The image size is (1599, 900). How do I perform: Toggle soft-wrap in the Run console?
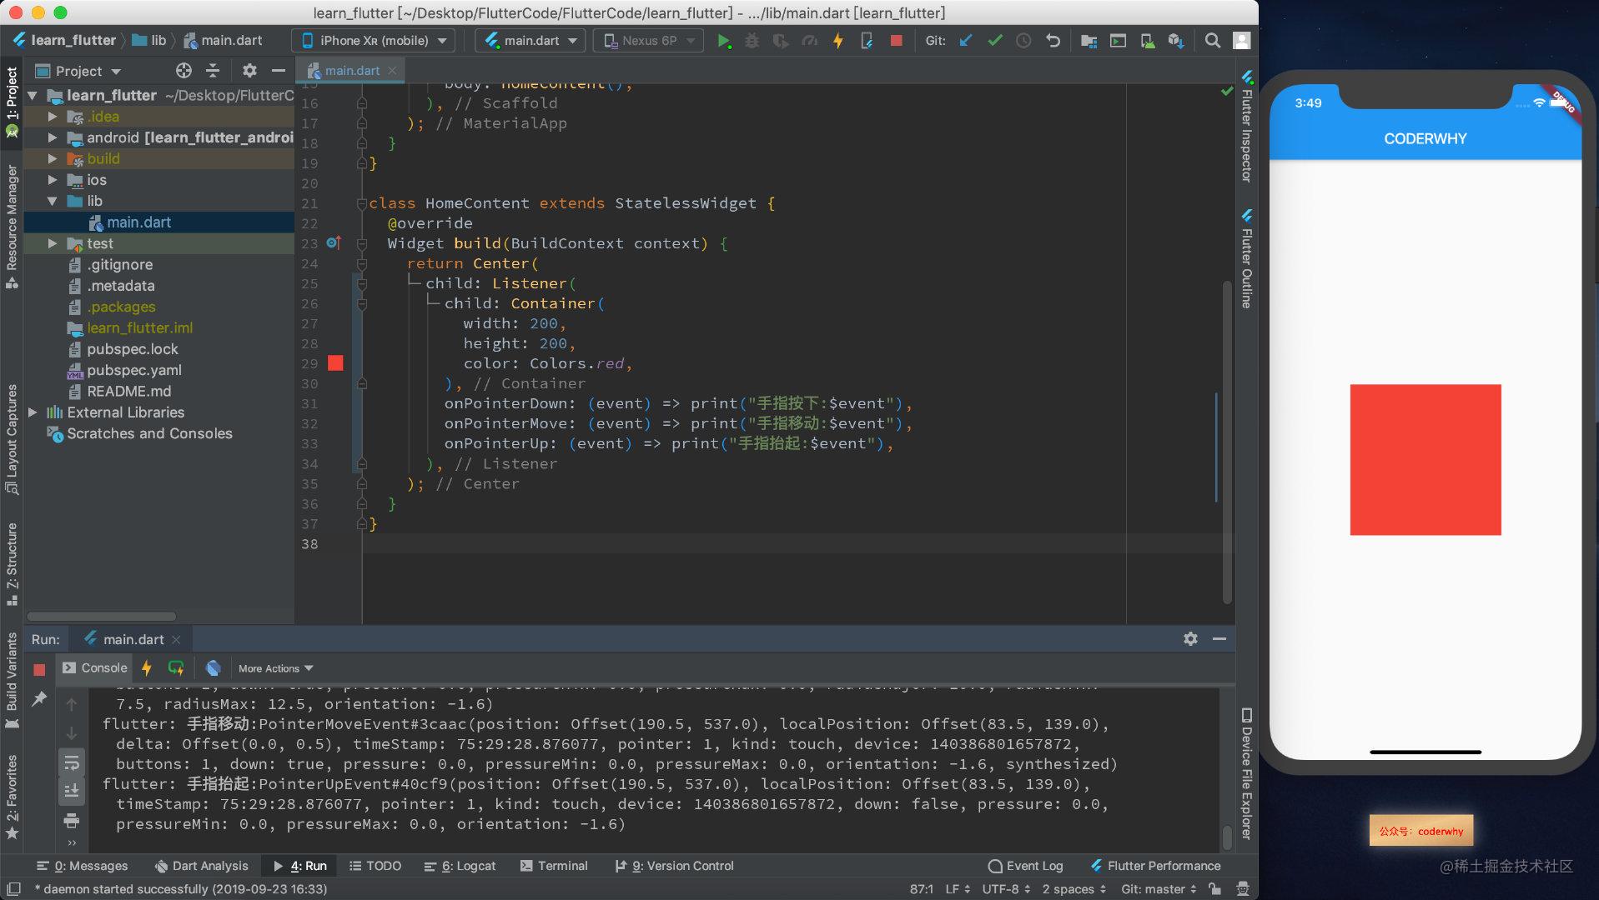(72, 762)
